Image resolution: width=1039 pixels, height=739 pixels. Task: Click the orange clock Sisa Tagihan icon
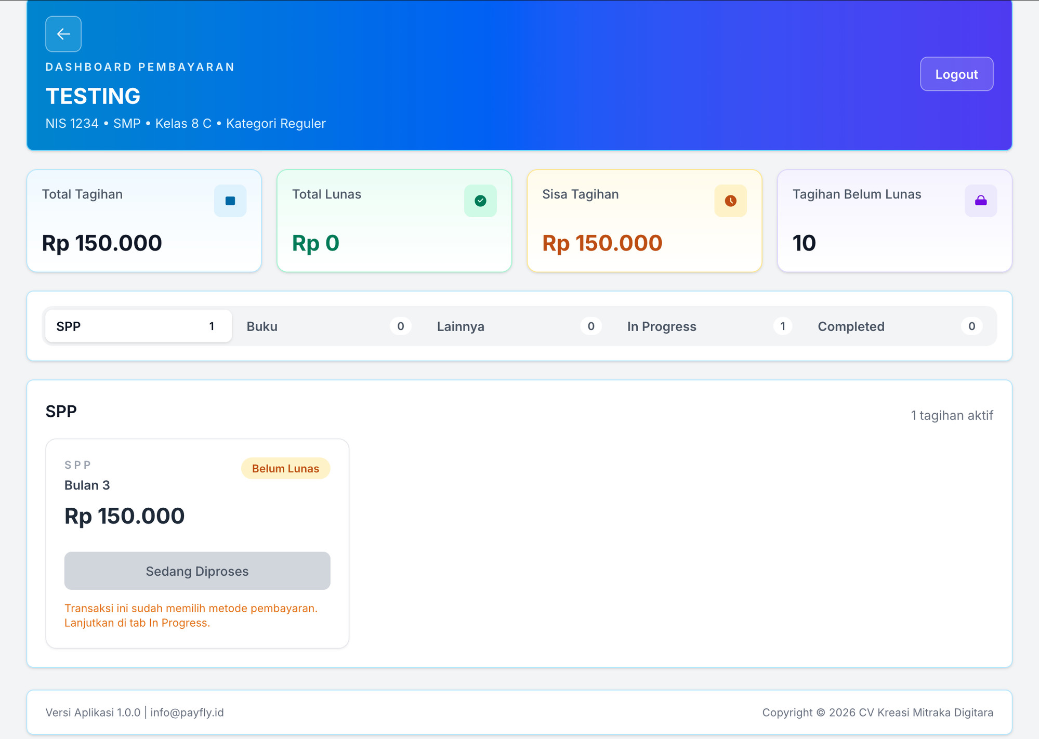(730, 201)
